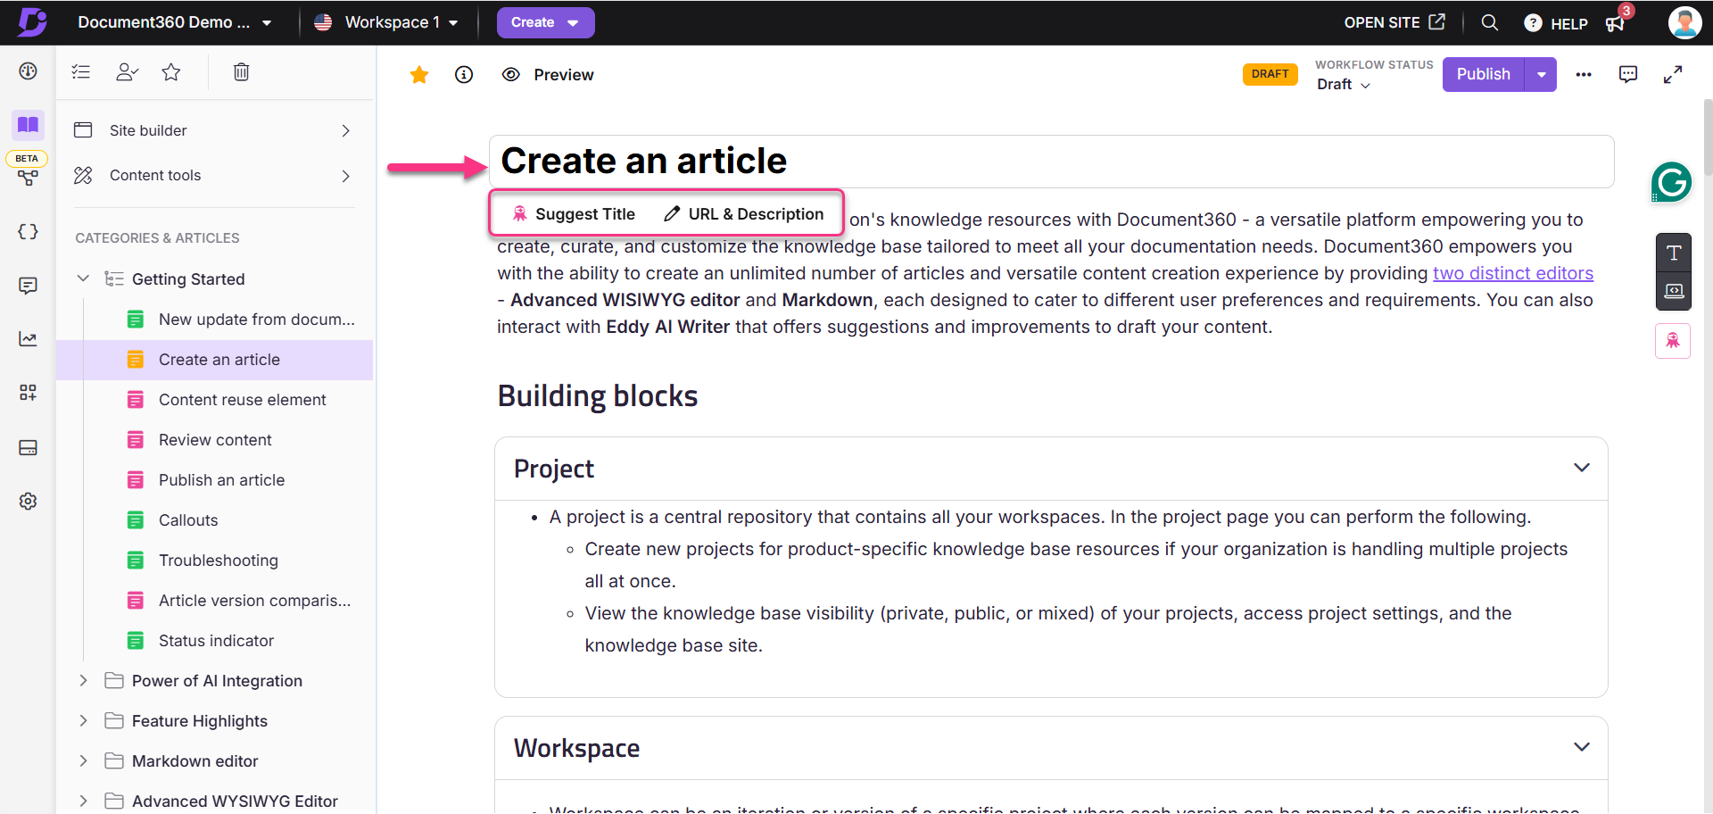Open Starred items from sidebar toolbar

point(171,72)
